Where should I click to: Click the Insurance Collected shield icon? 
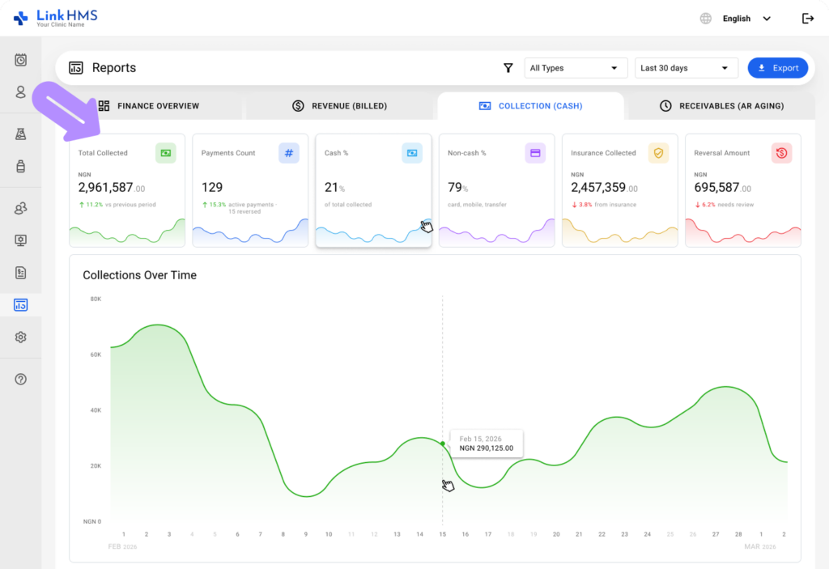coord(658,153)
